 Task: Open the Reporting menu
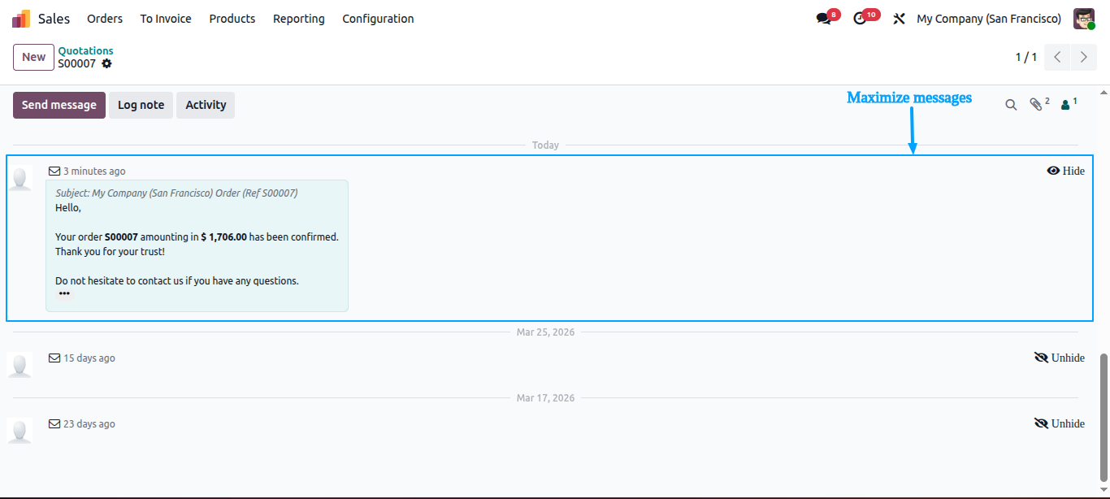click(299, 19)
